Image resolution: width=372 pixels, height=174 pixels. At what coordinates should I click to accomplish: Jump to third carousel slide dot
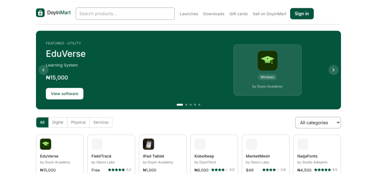(x=191, y=104)
